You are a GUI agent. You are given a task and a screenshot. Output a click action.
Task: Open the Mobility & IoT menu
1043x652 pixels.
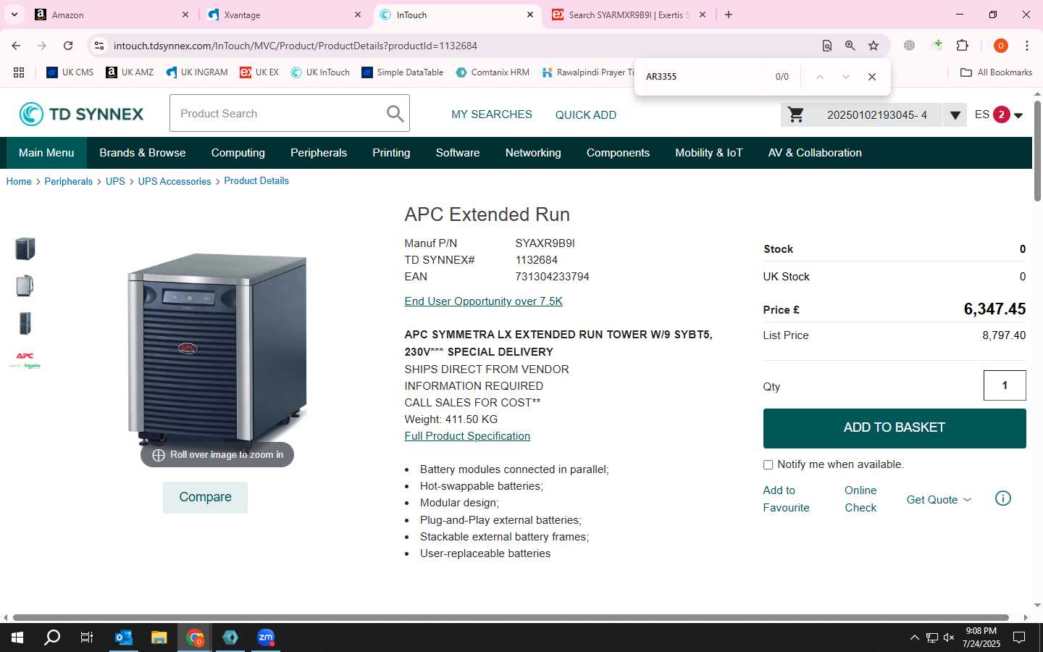tap(709, 153)
